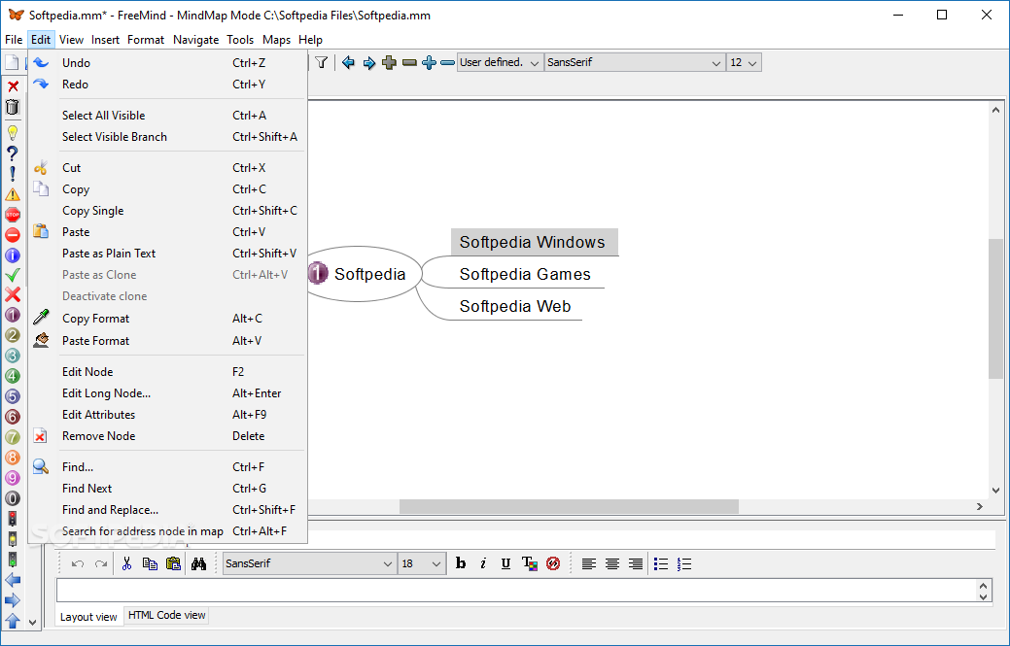Screen dimensions: 1010x646
Task: Open the Navigate menu
Action: tap(195, 39)
